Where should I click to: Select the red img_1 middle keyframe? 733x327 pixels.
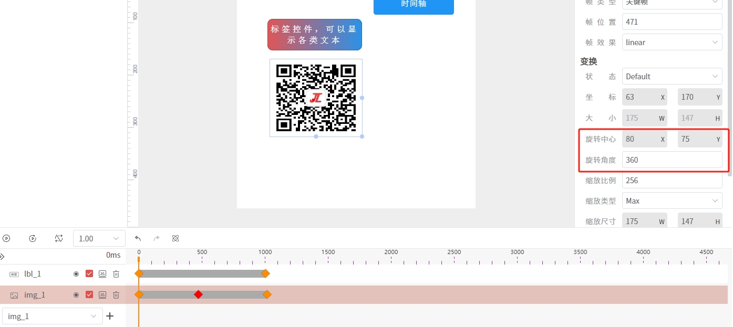198,294
